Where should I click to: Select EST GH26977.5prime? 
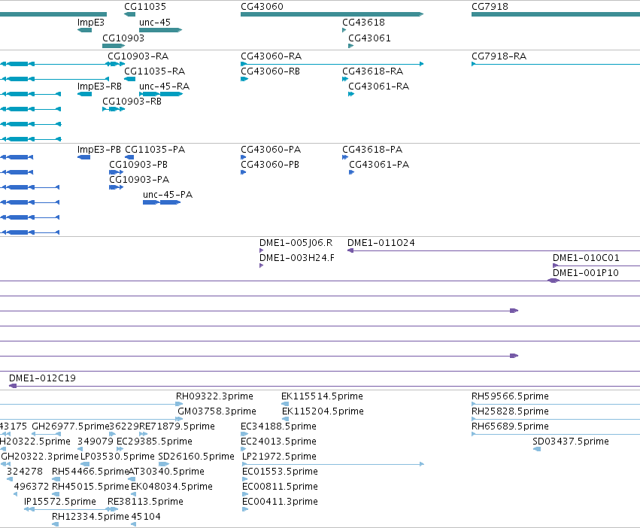click(x=71, y=426)
